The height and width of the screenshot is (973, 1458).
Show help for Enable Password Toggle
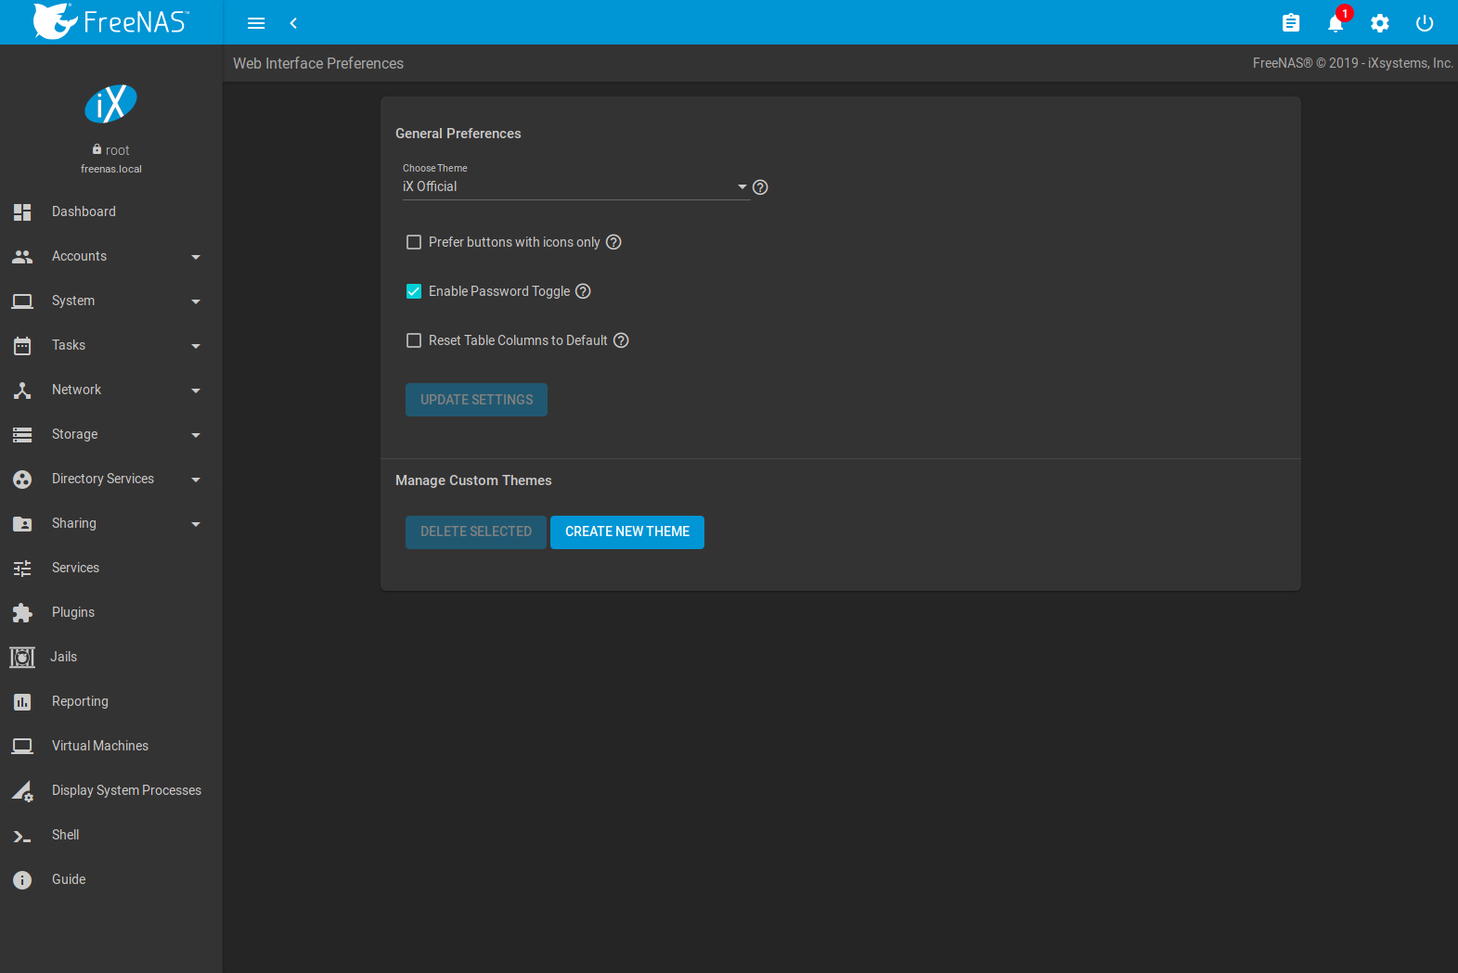(x=583, y=291)
